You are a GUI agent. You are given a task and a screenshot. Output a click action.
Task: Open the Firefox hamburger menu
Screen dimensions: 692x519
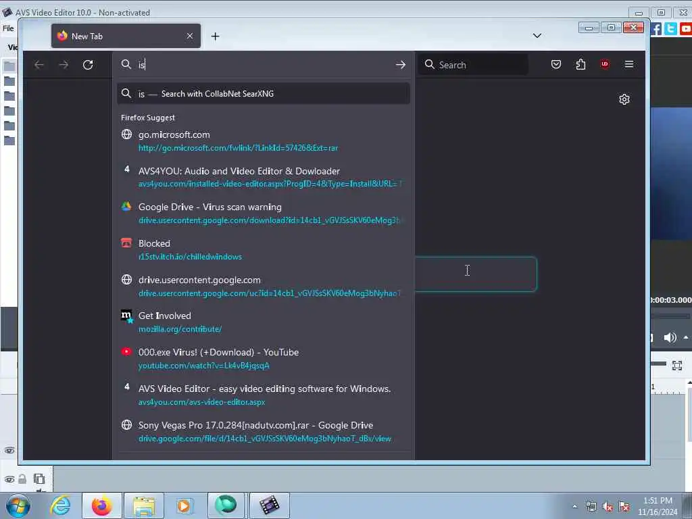(x=629, y=64)
